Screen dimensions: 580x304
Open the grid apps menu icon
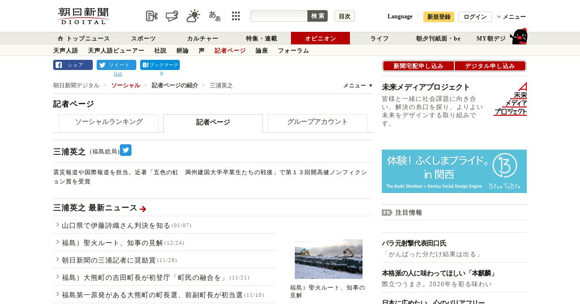click(236, 16)
